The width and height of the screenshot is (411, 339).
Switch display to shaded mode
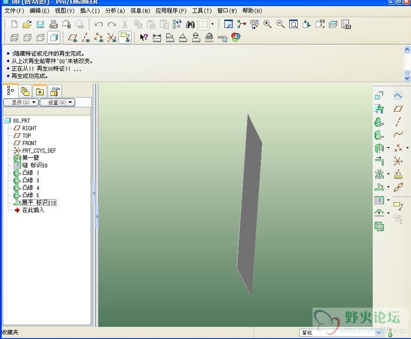point(54,37)
